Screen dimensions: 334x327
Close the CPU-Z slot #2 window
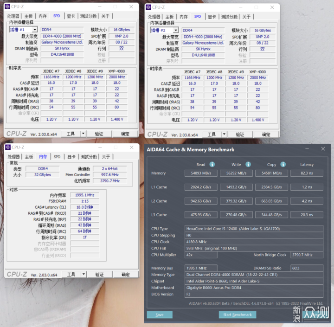coord(272,7)
